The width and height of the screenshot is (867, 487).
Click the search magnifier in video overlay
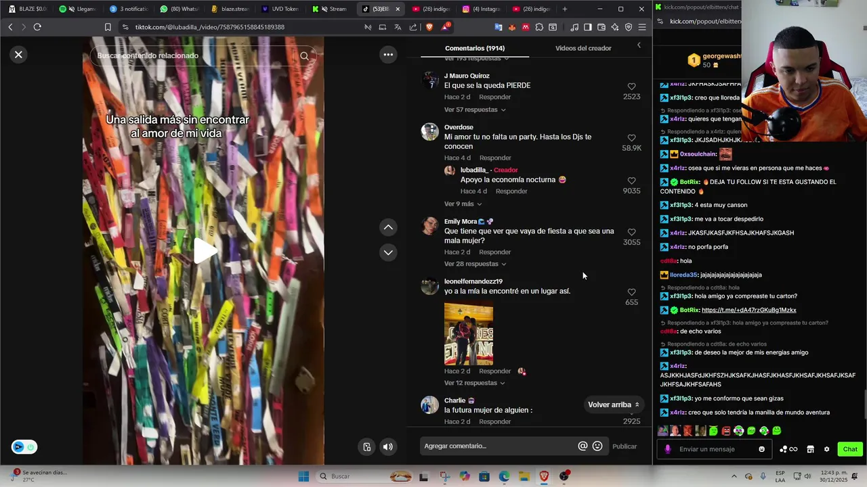tap(304, 56)
